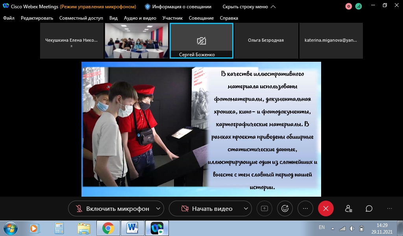403x236 pixels.
Task: Hide menu bar via Скрыть строку меню
Action: click(249, 7)
